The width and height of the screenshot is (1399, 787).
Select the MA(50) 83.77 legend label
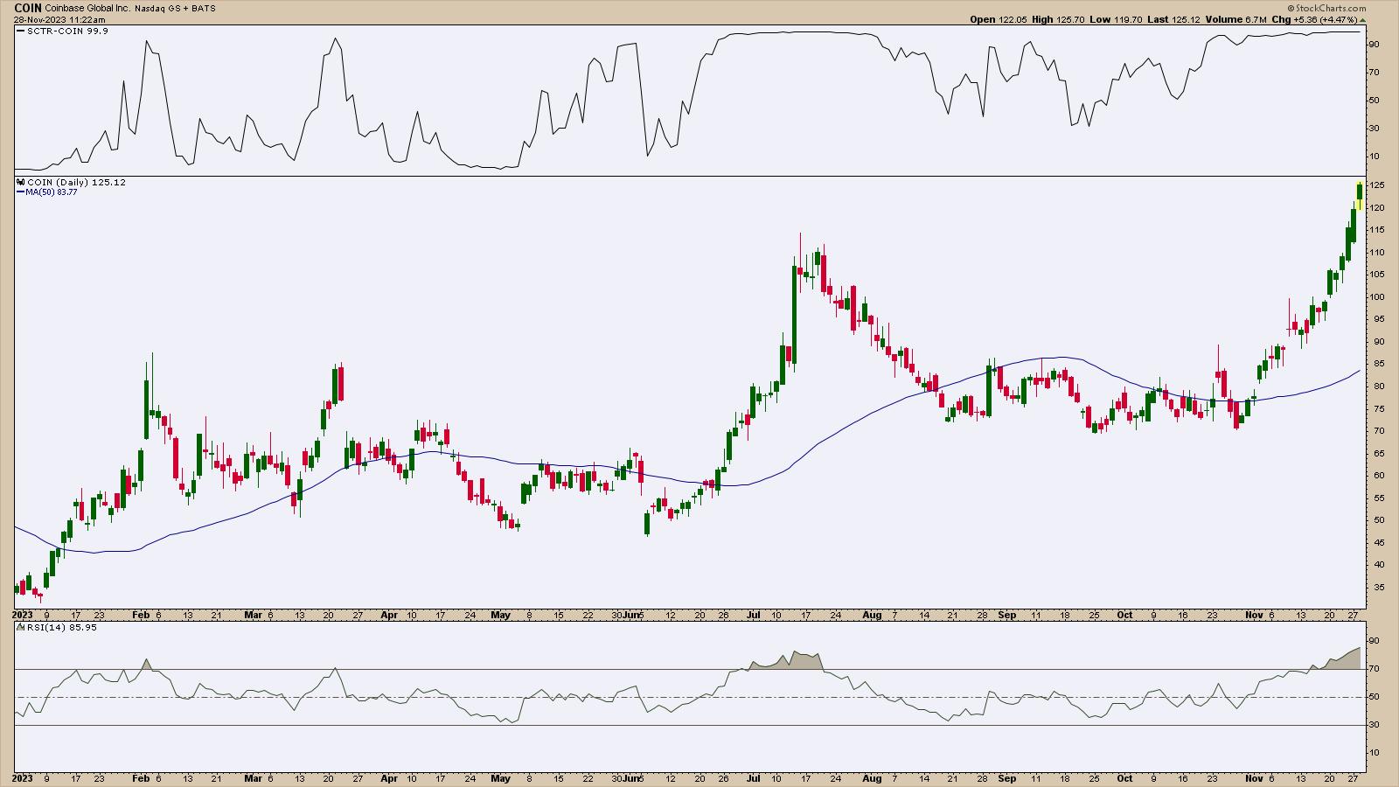51,192
